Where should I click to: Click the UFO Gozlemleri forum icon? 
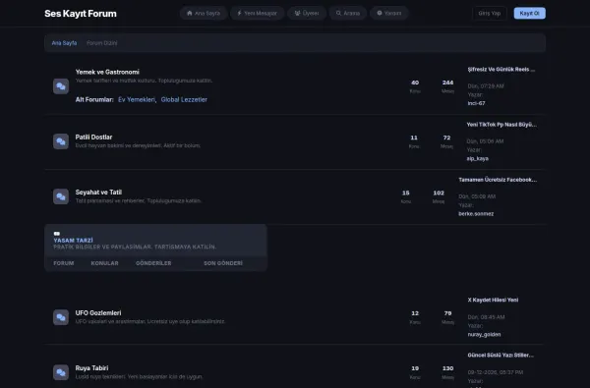(x=61, y=317)
